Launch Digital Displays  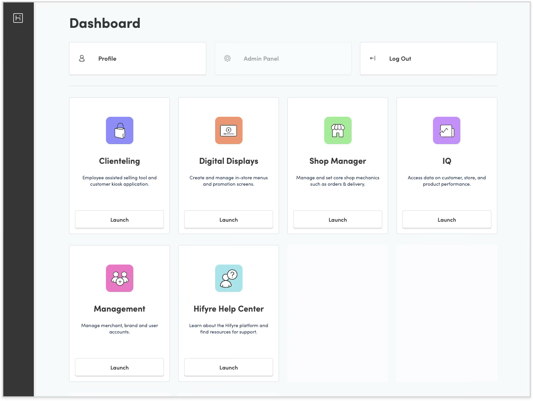pyautogui.click(x=228, y=219)
